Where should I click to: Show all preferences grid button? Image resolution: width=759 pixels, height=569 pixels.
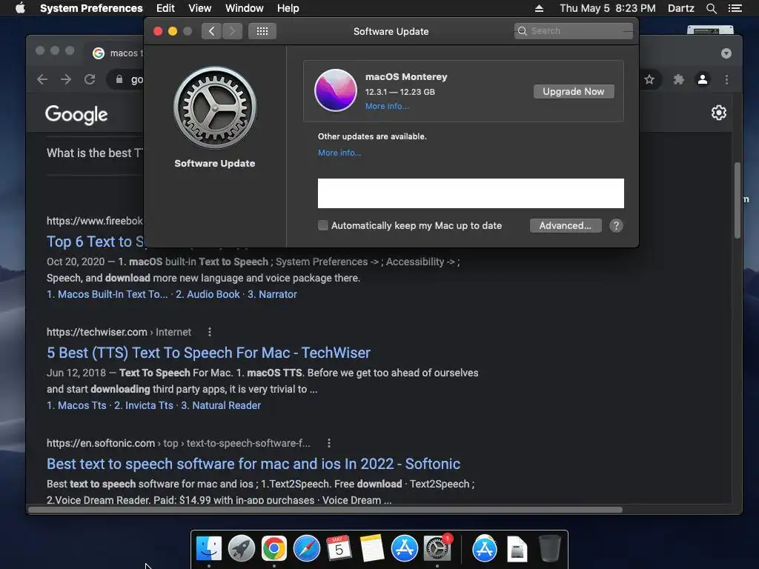click(262, 31)
